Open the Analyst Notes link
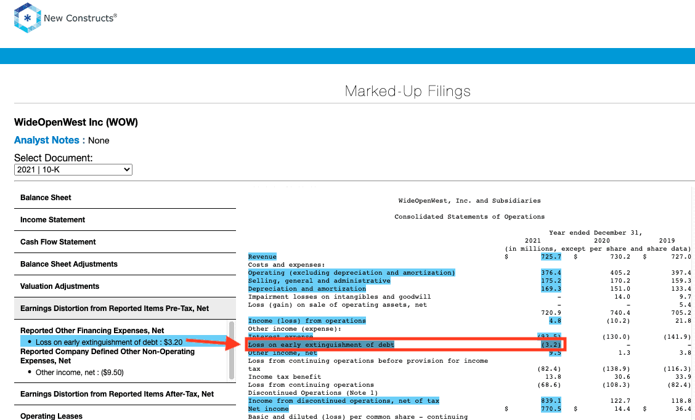The width and height of the screenshot is (695, 420). click(x=47, y=140)
